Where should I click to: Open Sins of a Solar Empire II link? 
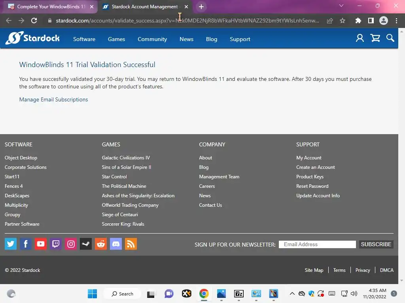126,167
